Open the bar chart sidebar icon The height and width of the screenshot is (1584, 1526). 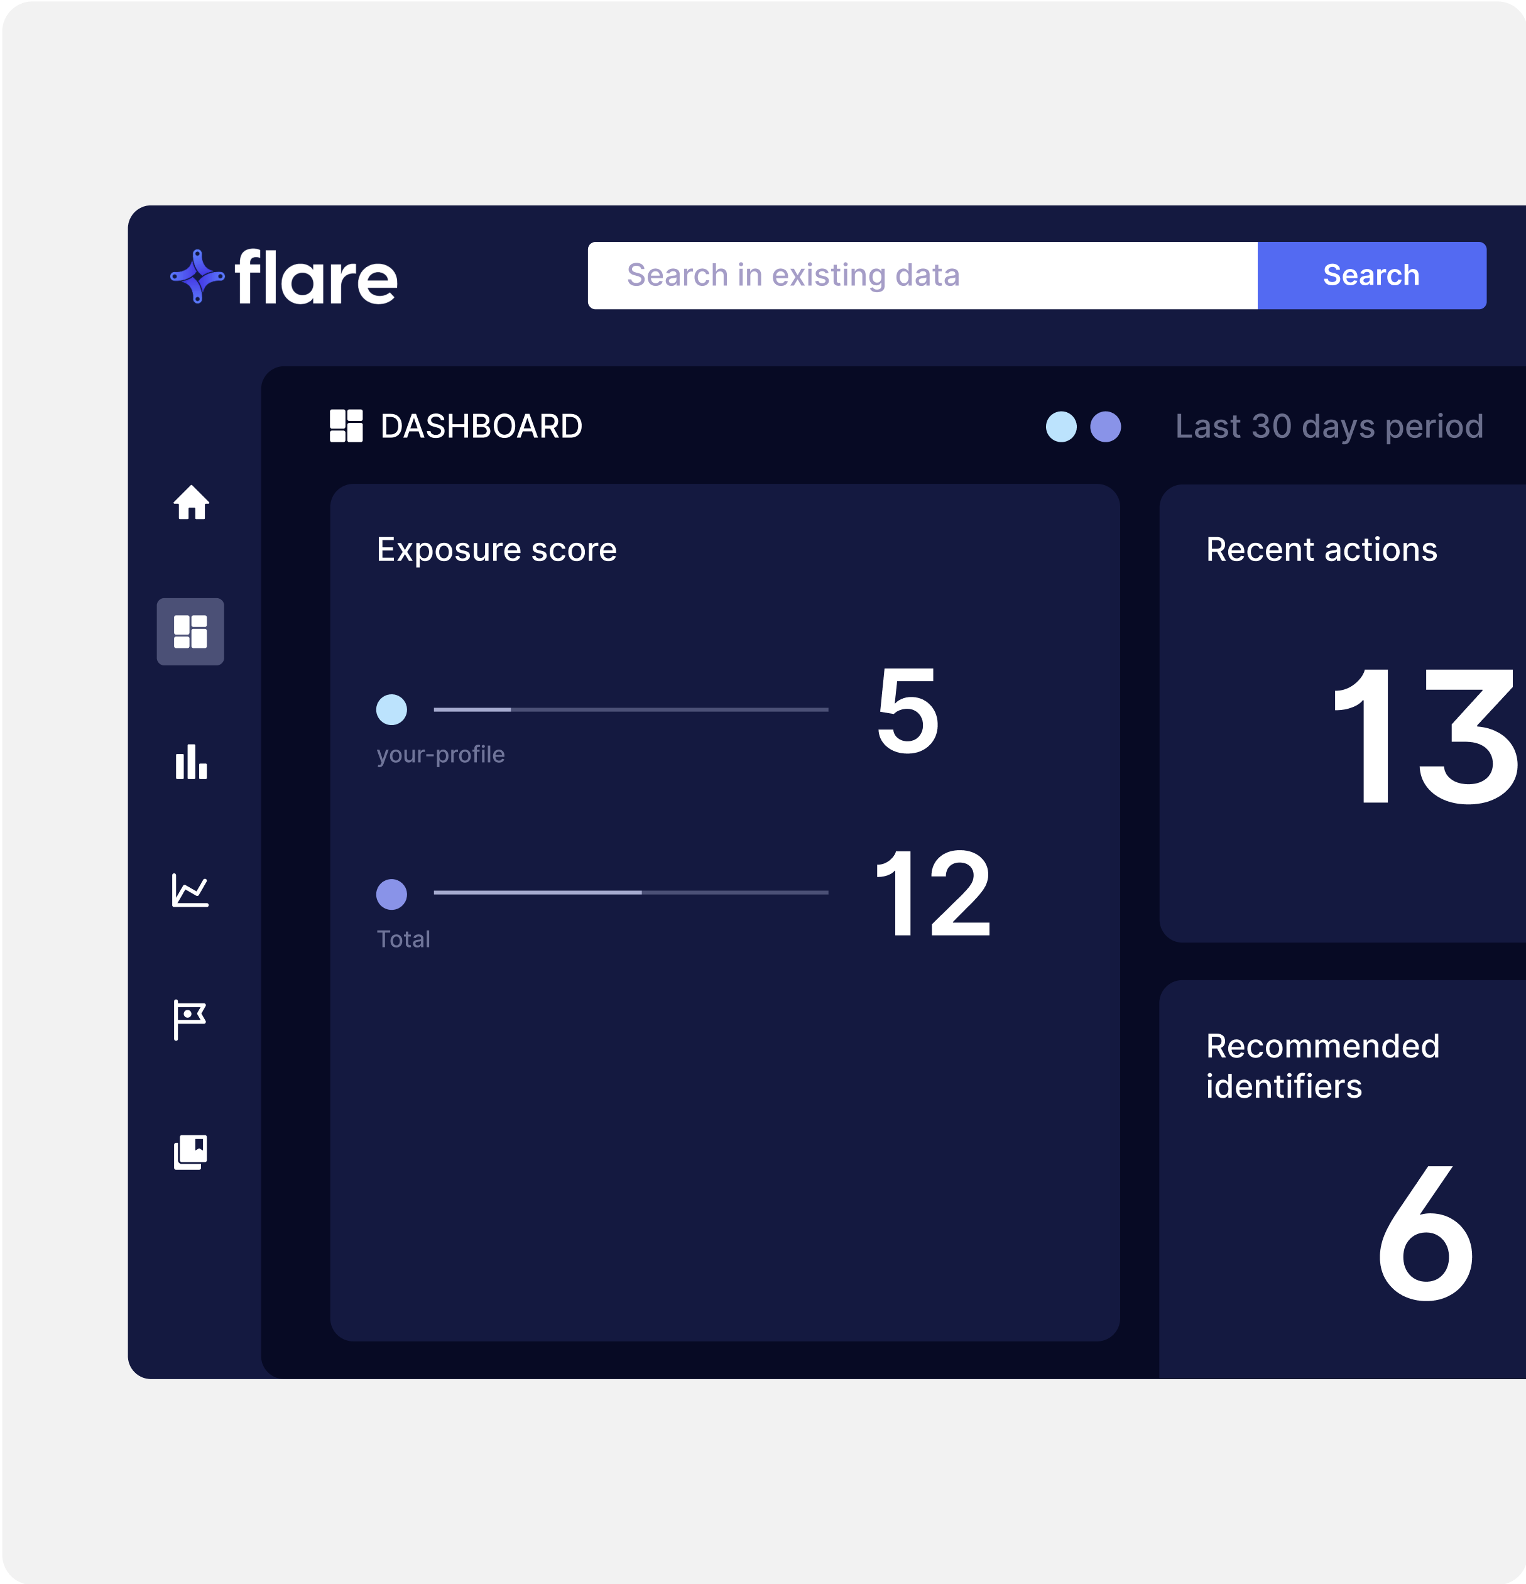[191, 762]
